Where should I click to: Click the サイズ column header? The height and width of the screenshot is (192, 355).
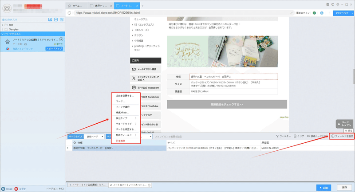tap(213, 143)
